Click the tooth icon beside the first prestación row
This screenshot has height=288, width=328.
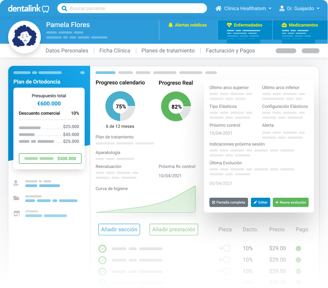226,248
